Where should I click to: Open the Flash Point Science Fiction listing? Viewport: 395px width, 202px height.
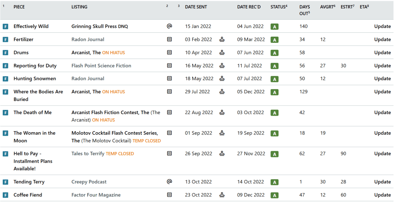pos(101,66)
